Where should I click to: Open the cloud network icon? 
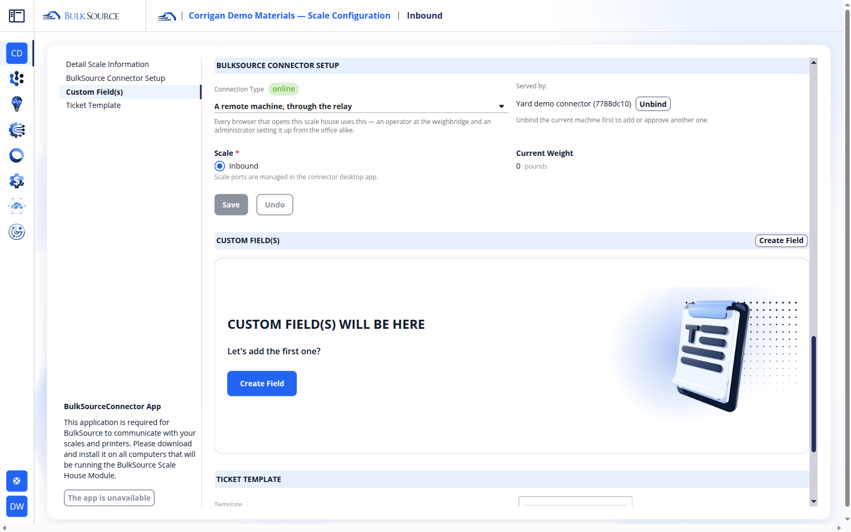point(17,206)
